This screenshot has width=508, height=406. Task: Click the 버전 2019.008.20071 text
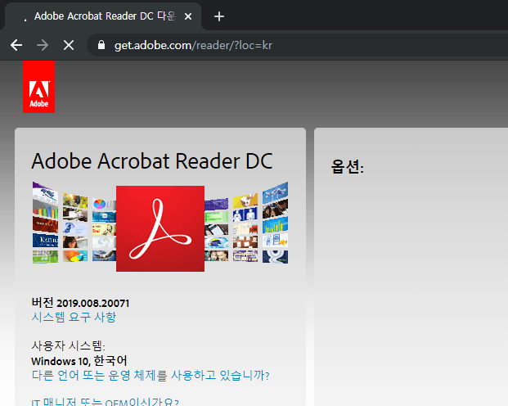(x=80, y=303)
